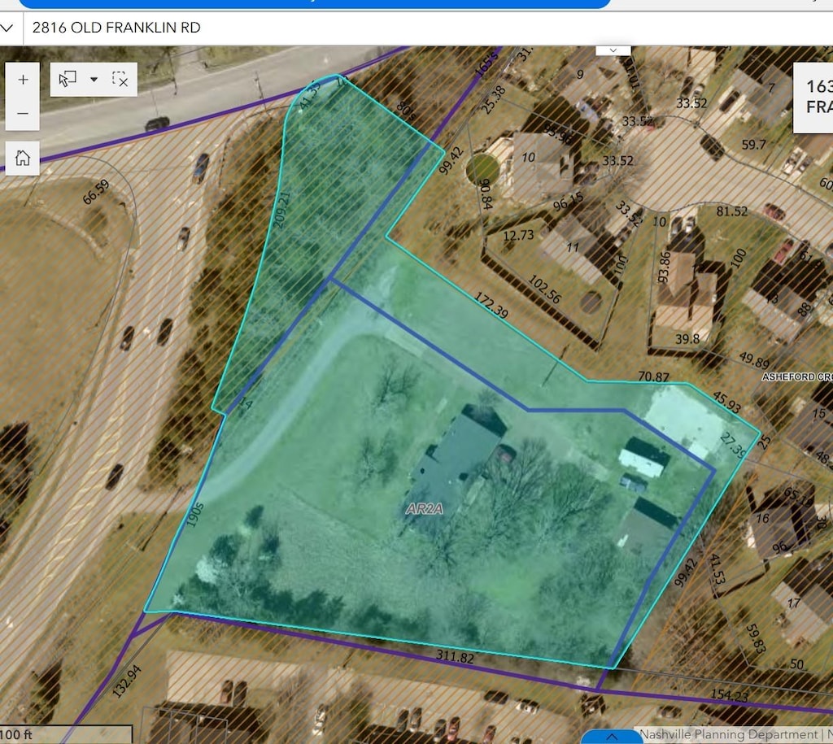Image resolution: width=833 pixels, height=744 pixels.
Task: Return map to home extent
Action: coord(22,159)
